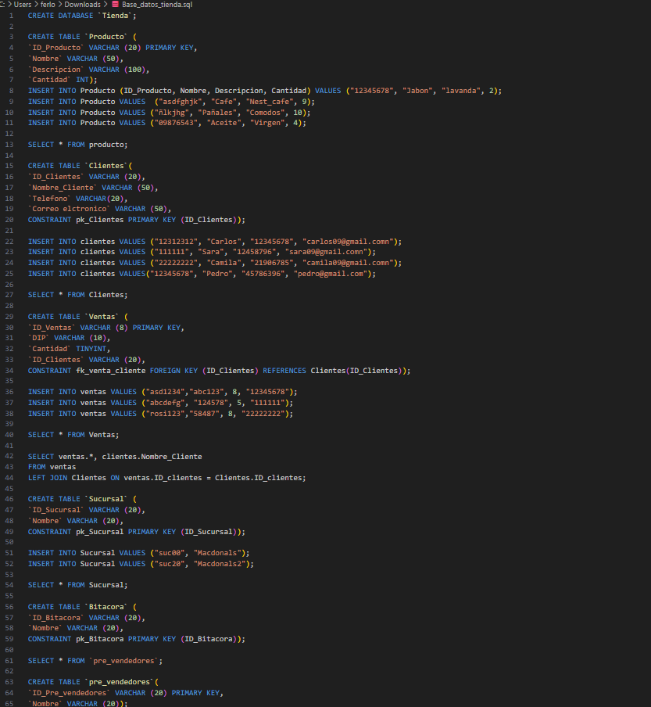651x707 pixels.
Task: Click INSERT Sucursal line with "suc00"
Action: 139,553
